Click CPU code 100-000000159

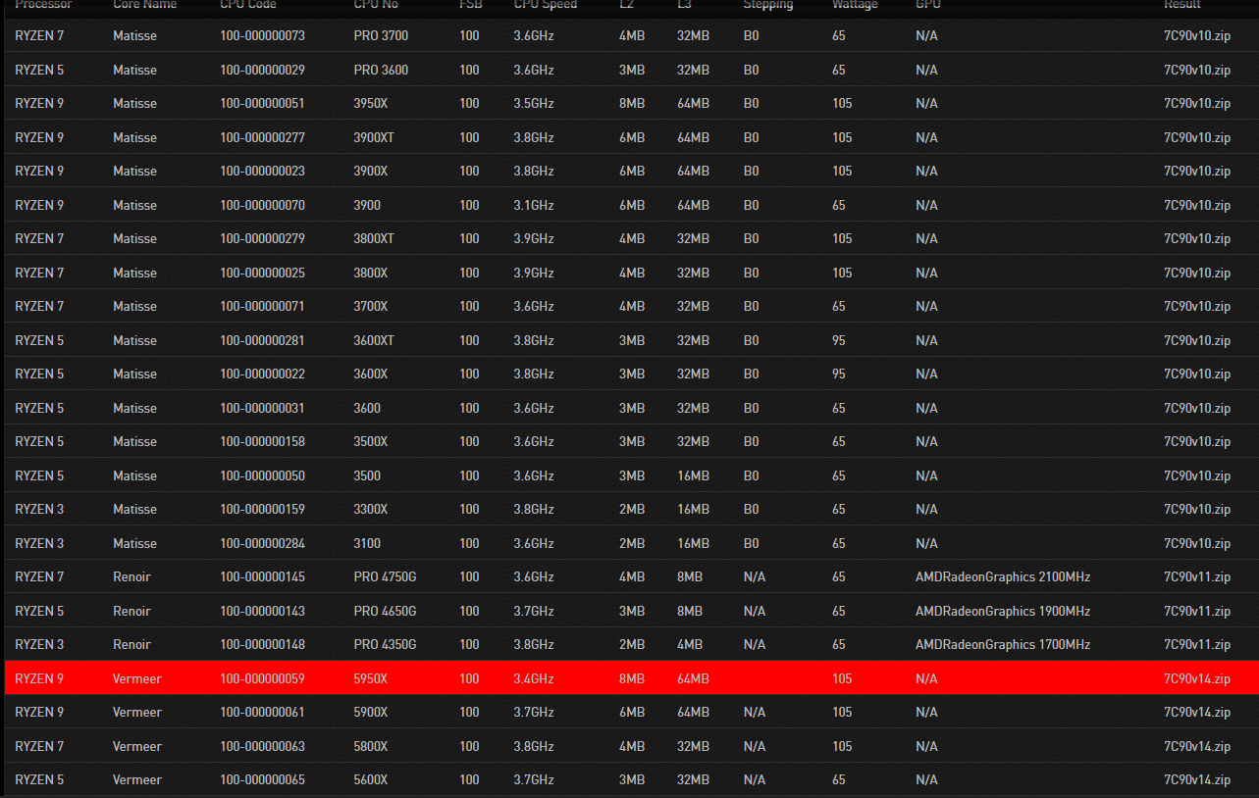(x=262, y=509)
